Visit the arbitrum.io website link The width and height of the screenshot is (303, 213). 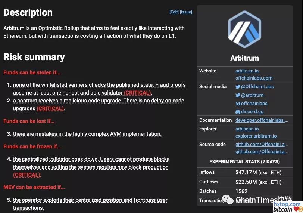tap(247, 71)
